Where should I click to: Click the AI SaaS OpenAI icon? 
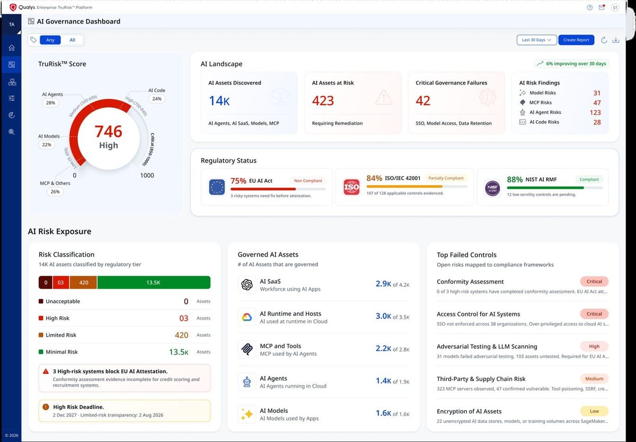[x=246, y=285]
